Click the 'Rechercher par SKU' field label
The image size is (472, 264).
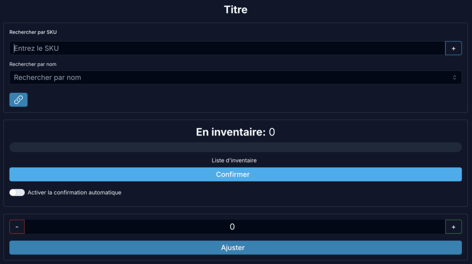click(x=33, y=32)
